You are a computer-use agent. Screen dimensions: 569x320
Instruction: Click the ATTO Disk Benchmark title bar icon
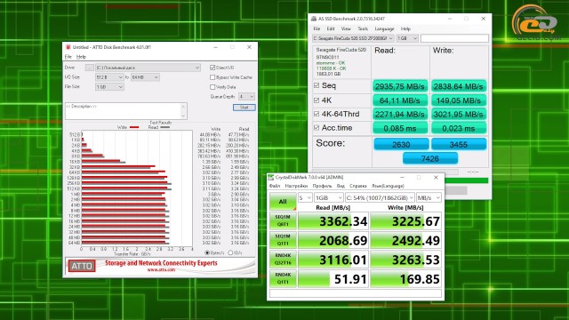[x=68, y=47]
